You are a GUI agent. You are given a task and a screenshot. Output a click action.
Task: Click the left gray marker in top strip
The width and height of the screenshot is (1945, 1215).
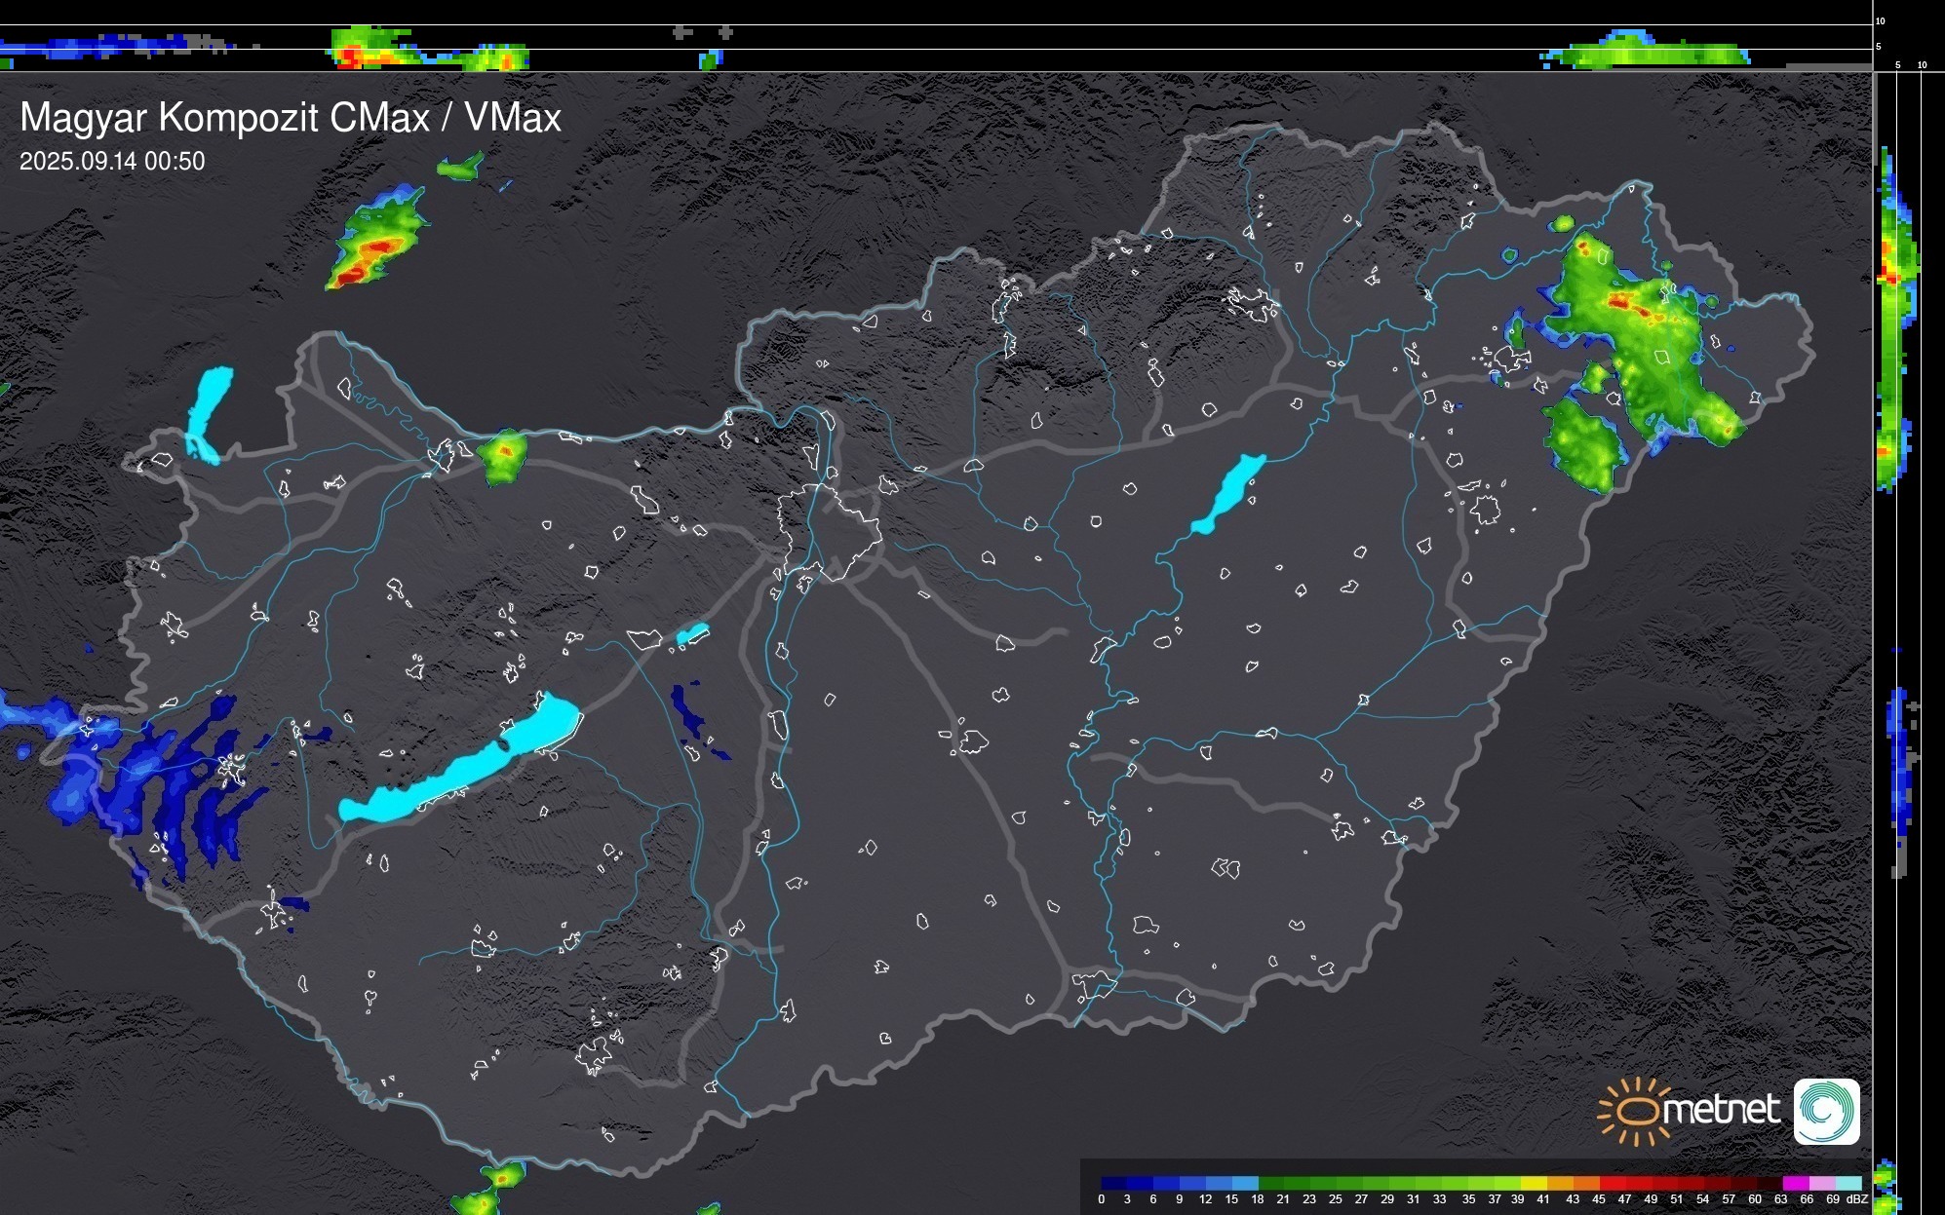(682, 32)
